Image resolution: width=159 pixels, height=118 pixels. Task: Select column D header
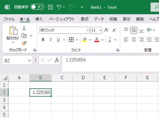point(83,78)
